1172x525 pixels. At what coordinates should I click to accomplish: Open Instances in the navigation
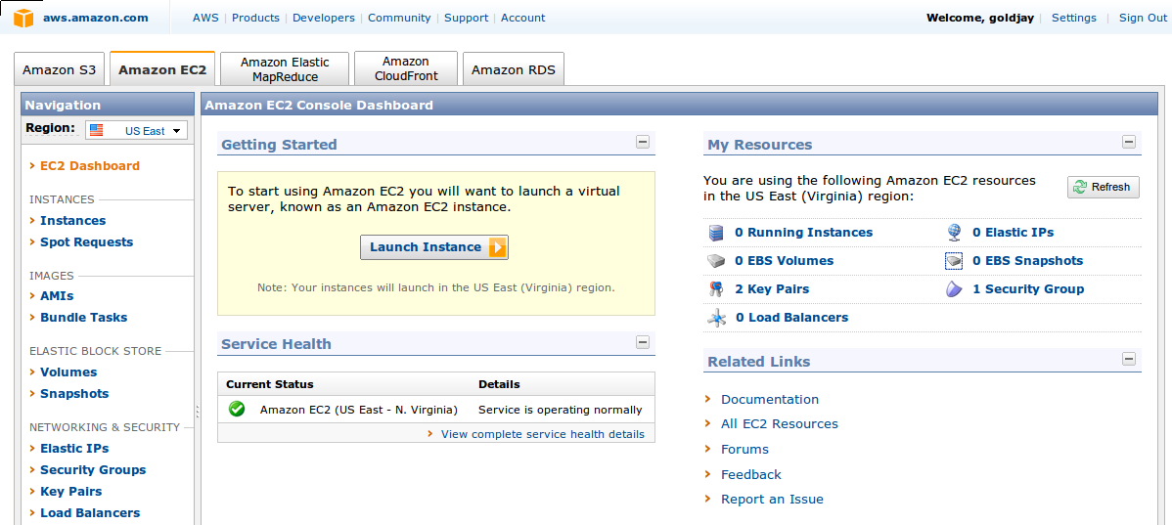[72, 220]
